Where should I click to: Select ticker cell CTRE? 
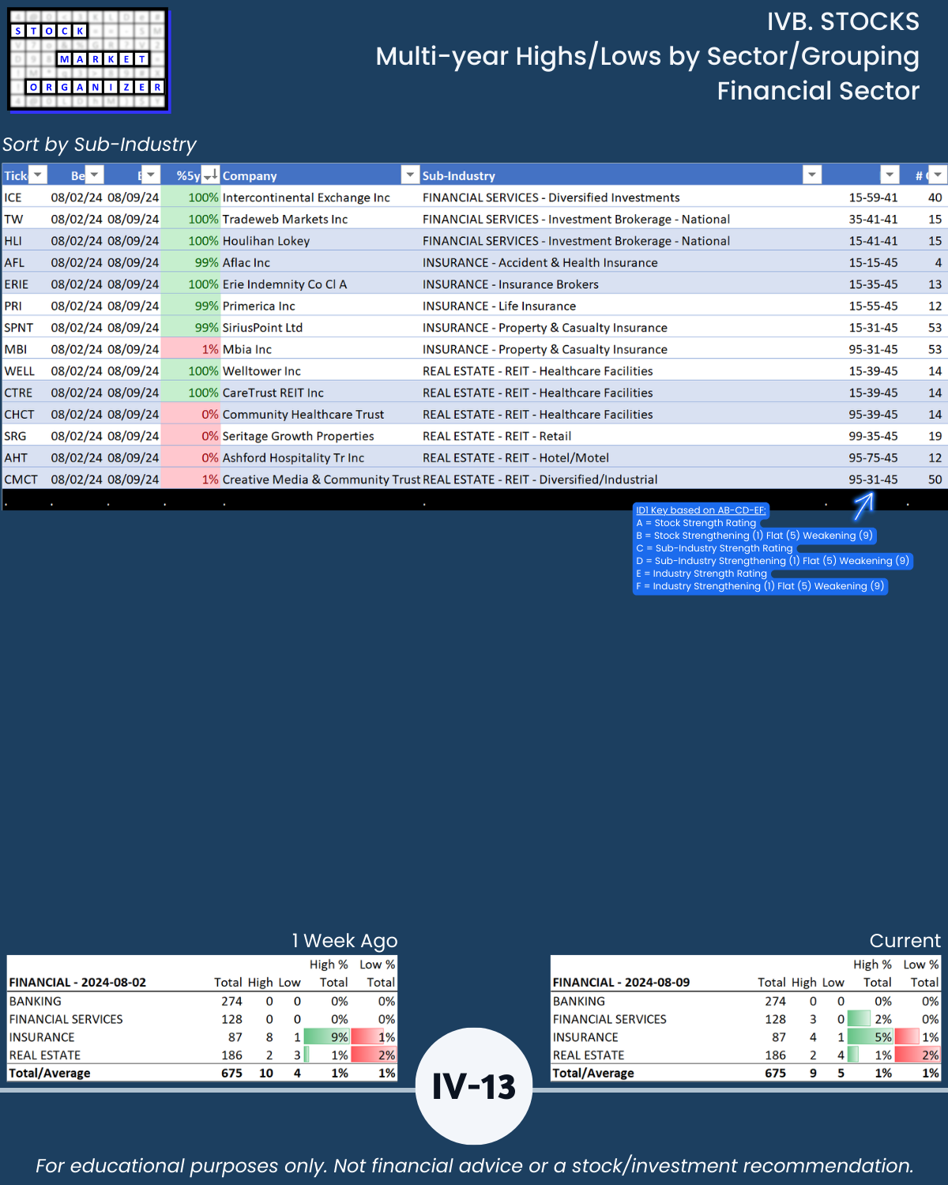[x=19, y=393]
